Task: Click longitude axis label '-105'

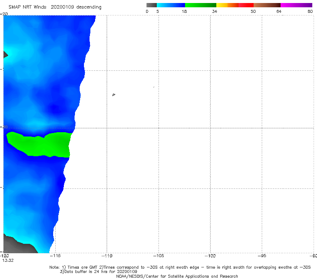Action: tap(158, 256)
